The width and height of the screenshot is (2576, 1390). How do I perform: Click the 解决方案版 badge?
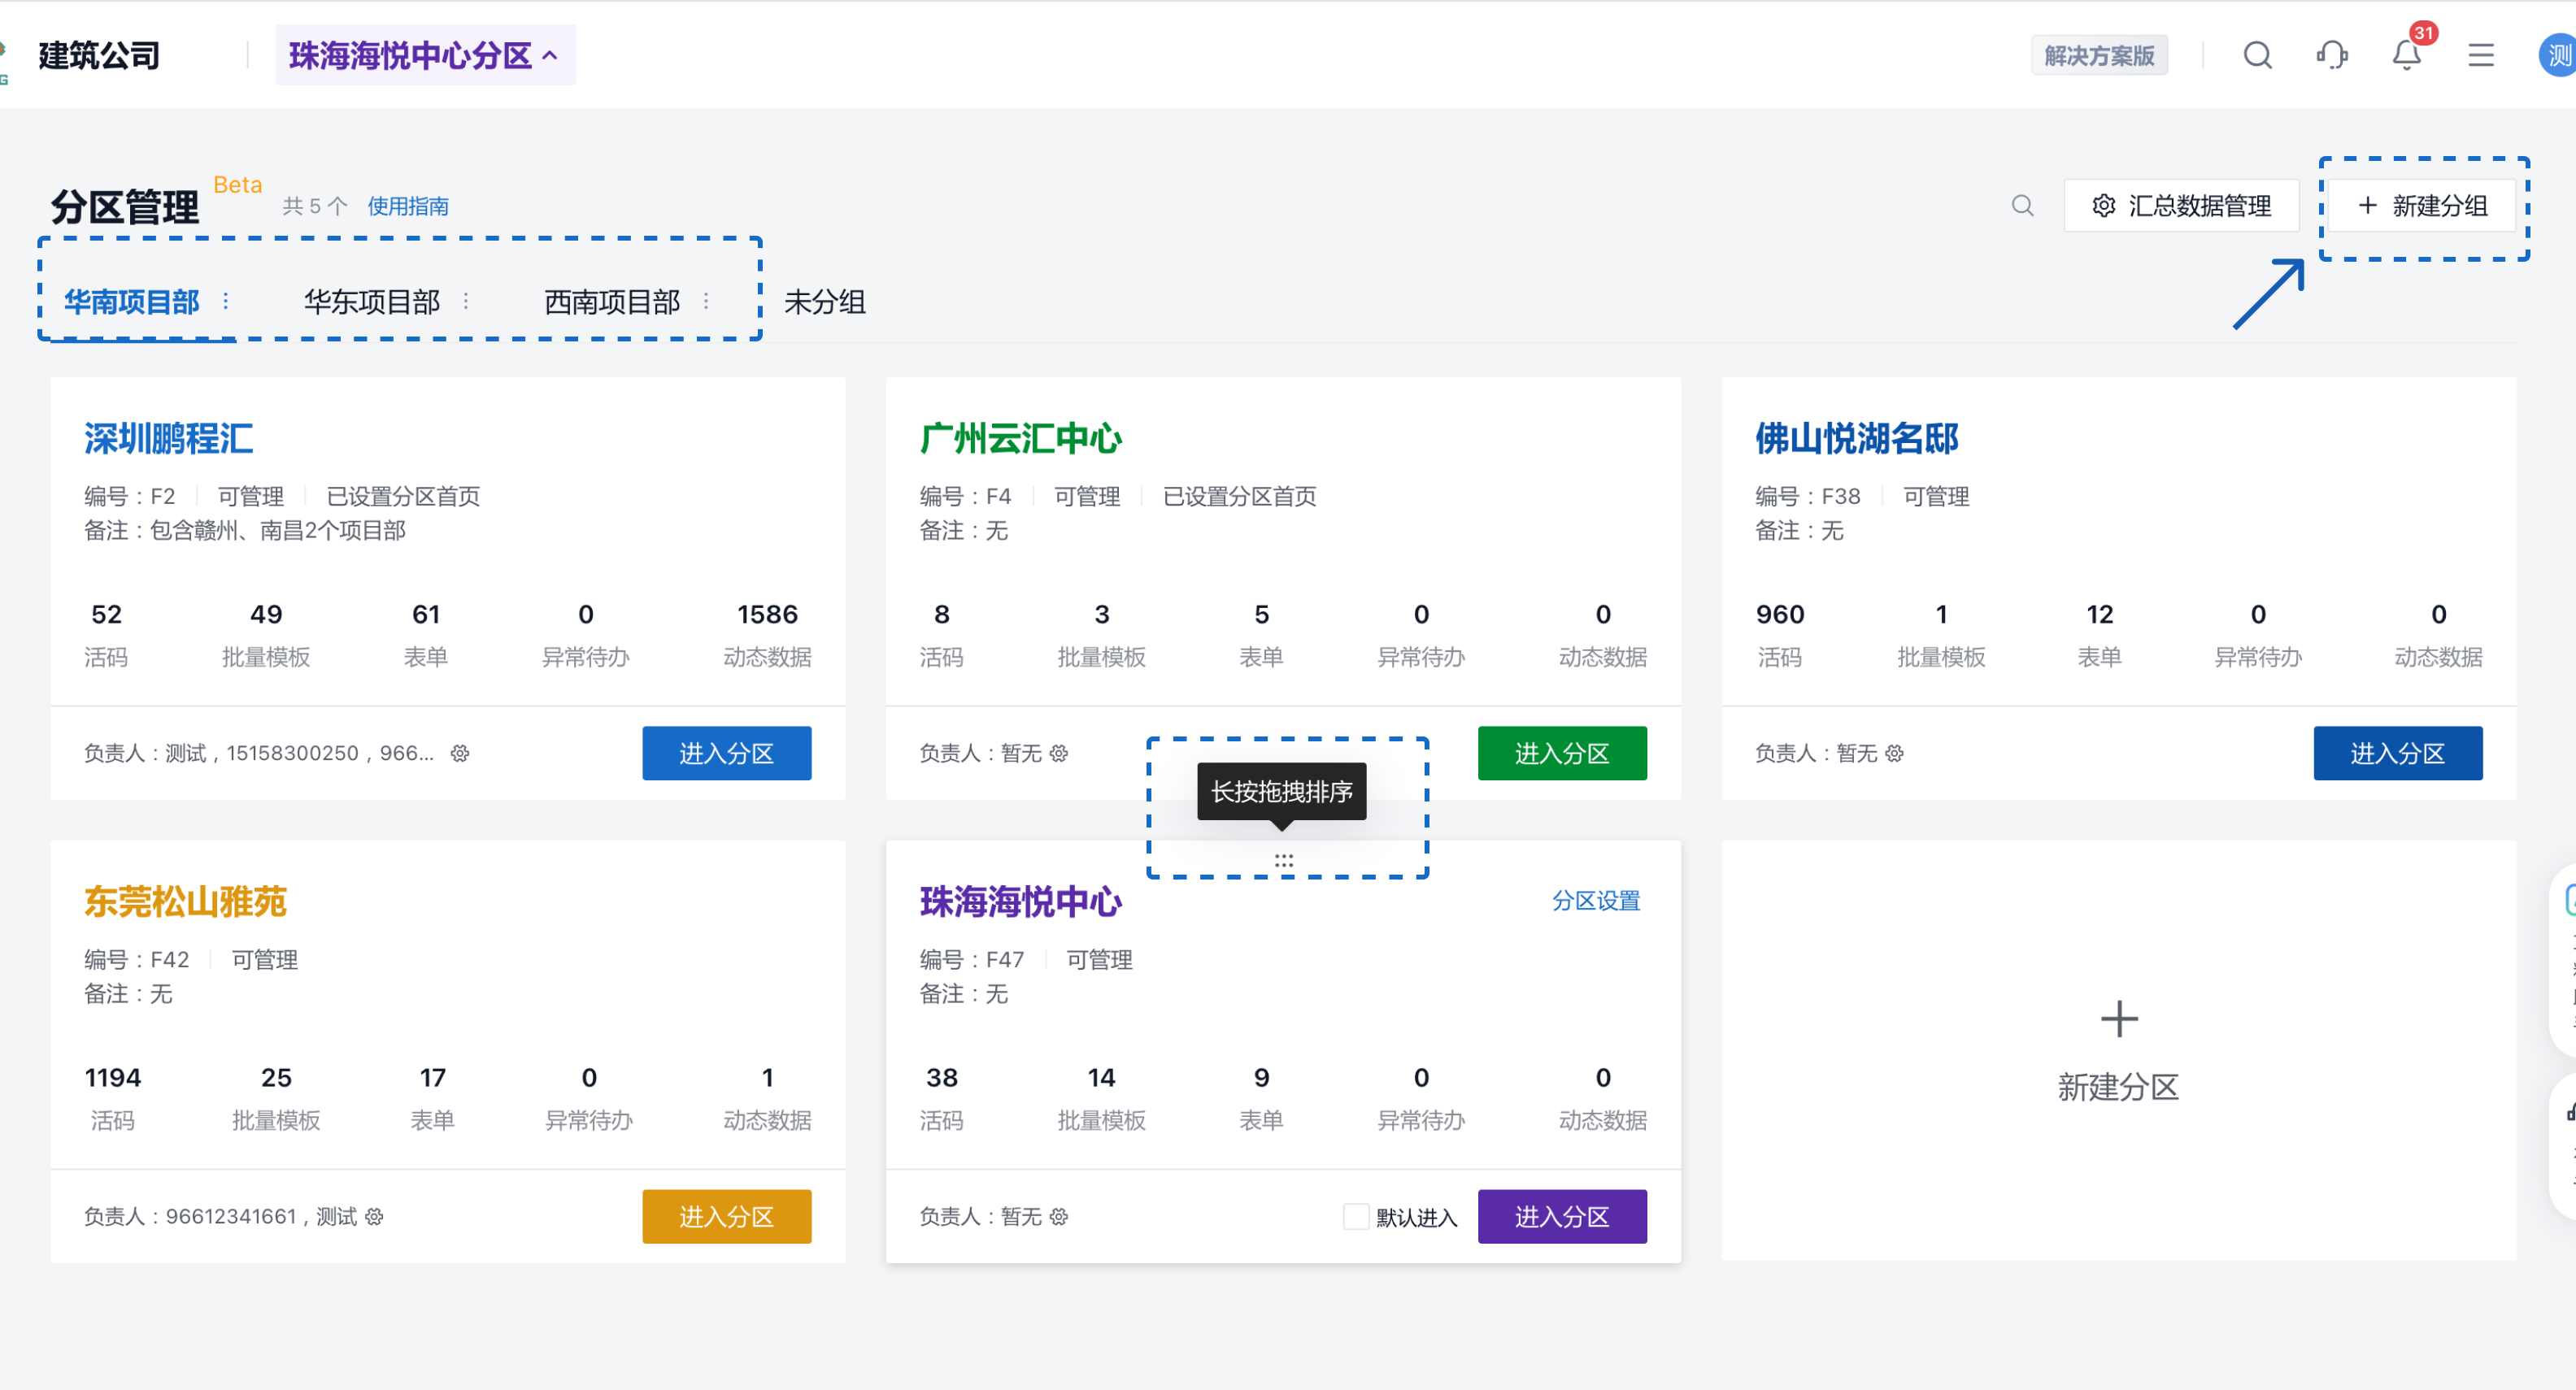point(2099,55)
